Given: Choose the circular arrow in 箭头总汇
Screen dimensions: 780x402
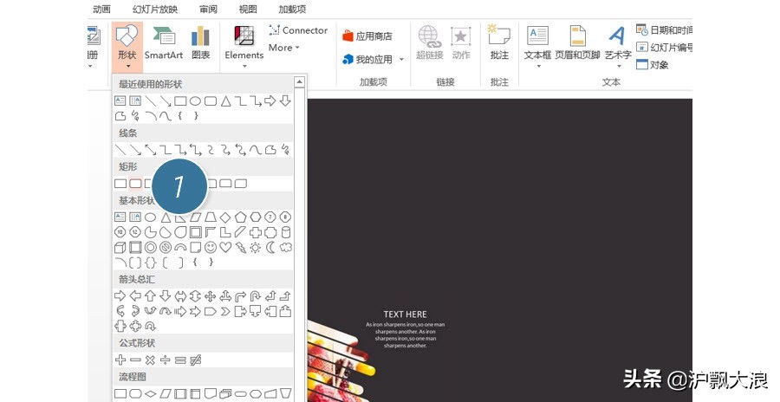Looking at the screenshot, I should coord(150,327).
